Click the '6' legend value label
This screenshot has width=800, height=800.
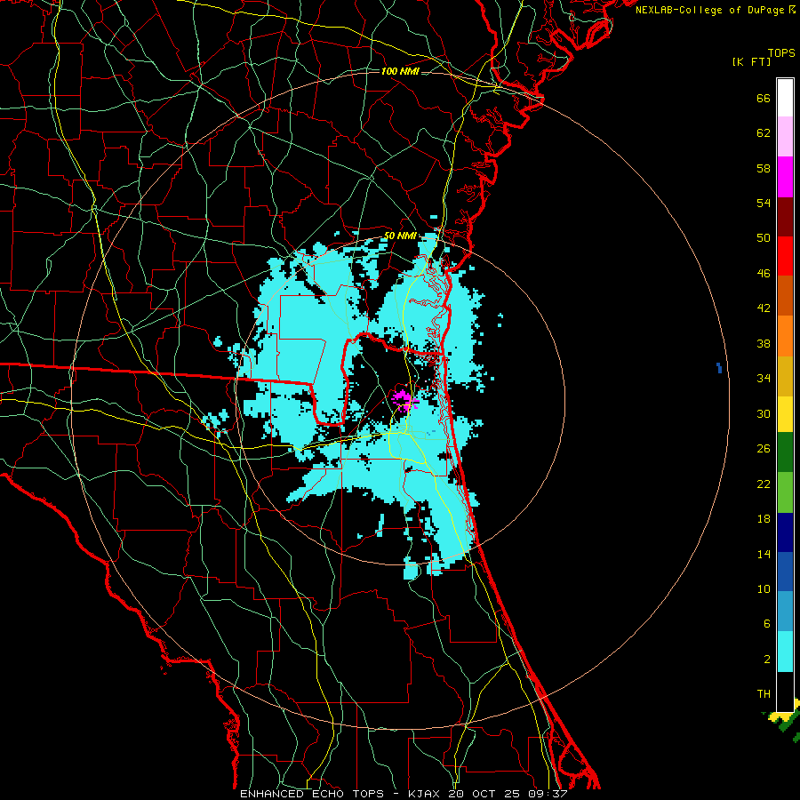[767, 624]
